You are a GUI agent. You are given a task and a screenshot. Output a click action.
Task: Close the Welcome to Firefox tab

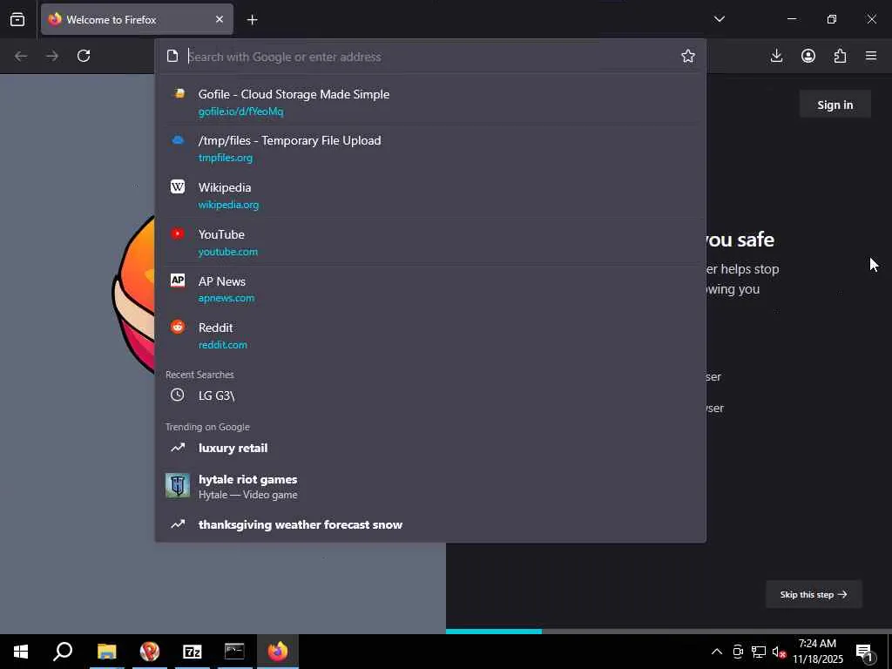[x=220, y=19]
